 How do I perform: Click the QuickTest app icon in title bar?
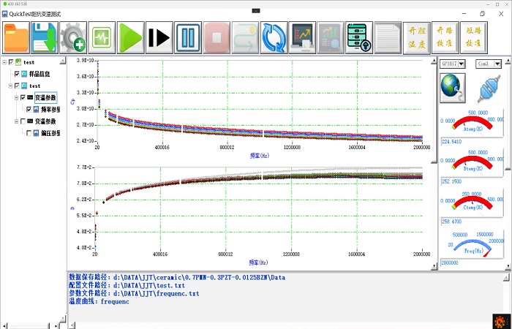(4, 14)
